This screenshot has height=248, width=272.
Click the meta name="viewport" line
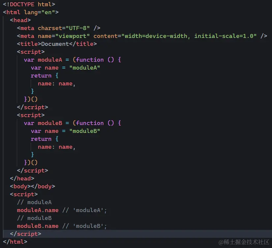point(142,36)
